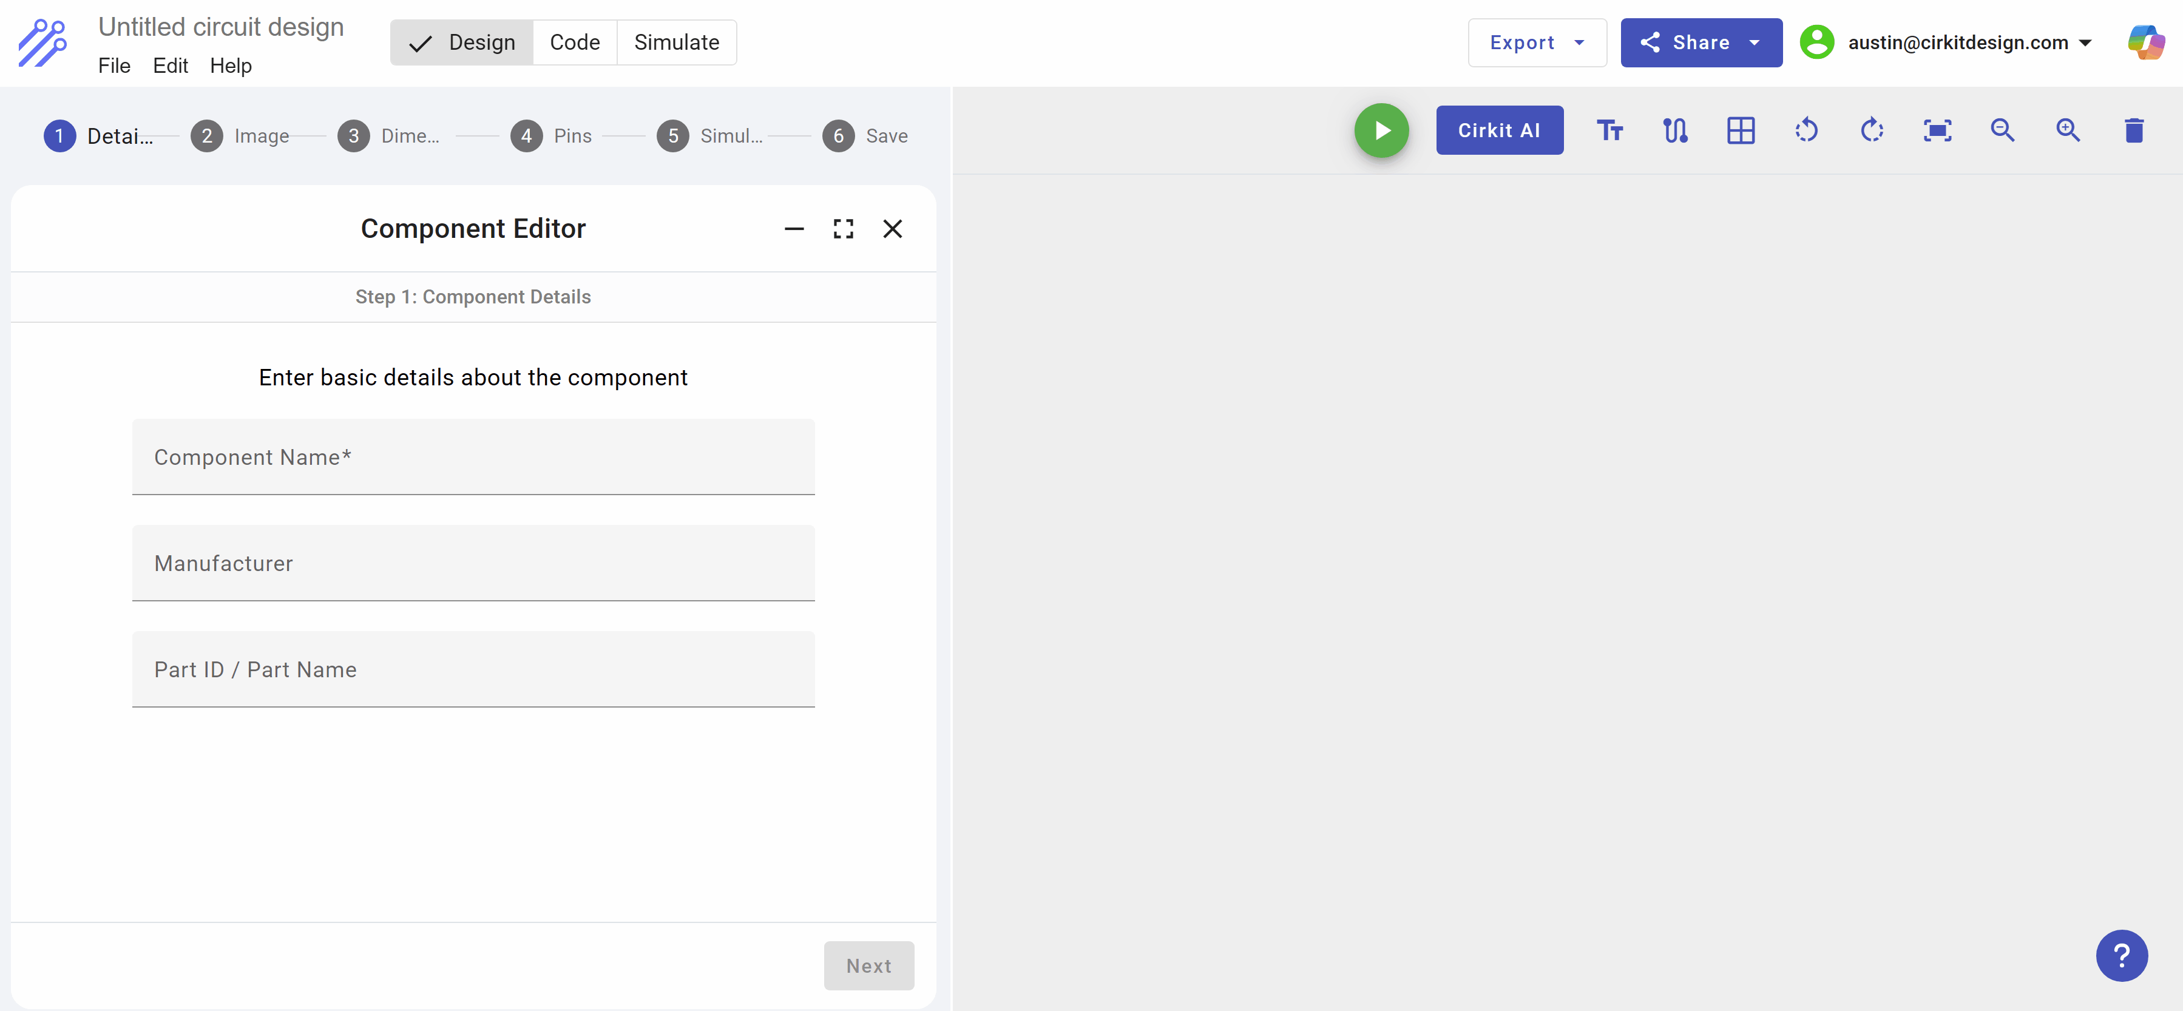Viewport: 2183px width, 1011px height.
Task: Open the Share dropdown
Action: click(x=1701, y=42)
